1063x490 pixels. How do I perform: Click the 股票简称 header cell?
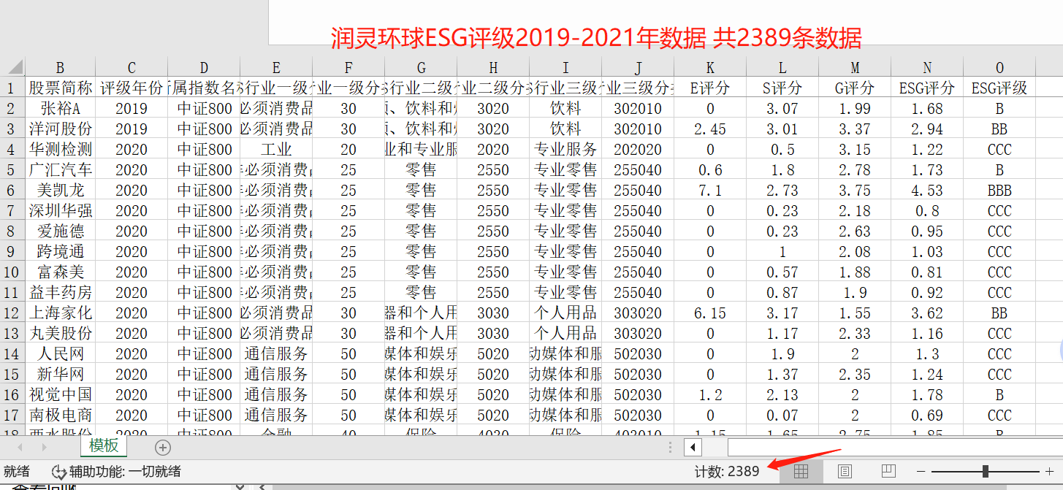[61, 88]
